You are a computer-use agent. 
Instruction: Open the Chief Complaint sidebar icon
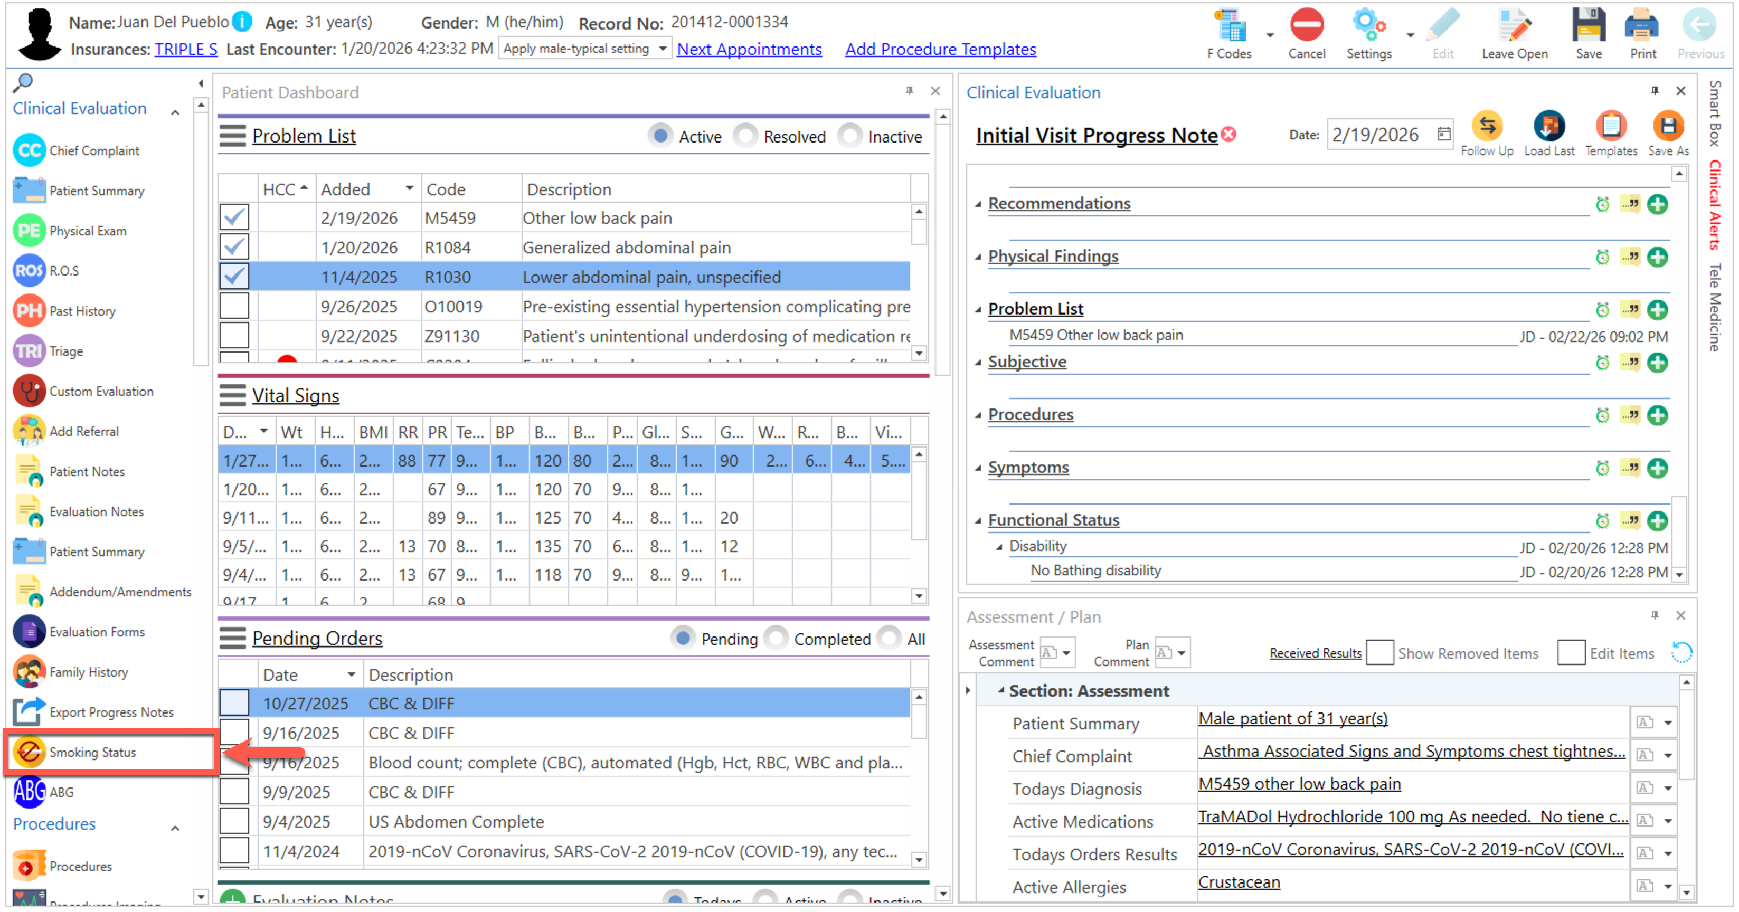[x=29, y=150]
